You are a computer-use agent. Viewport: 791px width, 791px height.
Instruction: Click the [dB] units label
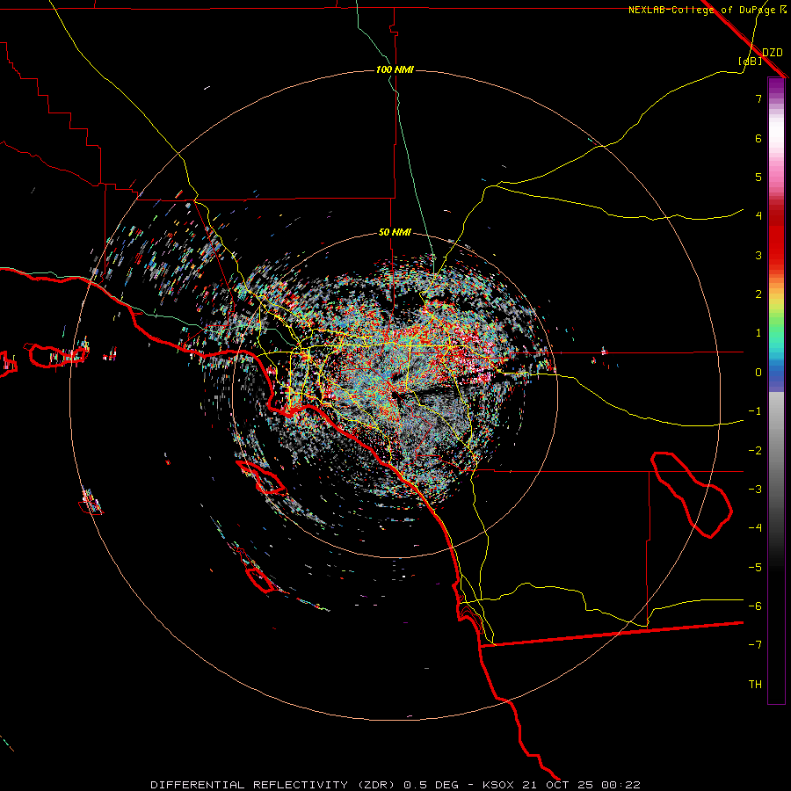[751, 61]
